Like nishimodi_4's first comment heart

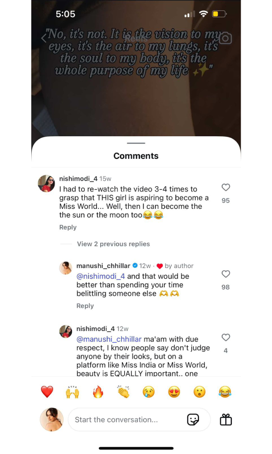225,188
